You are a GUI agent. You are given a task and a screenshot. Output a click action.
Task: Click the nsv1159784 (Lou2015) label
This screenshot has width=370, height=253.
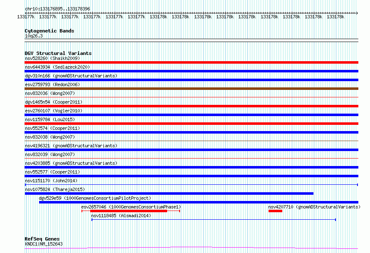[x=50, y=119]
